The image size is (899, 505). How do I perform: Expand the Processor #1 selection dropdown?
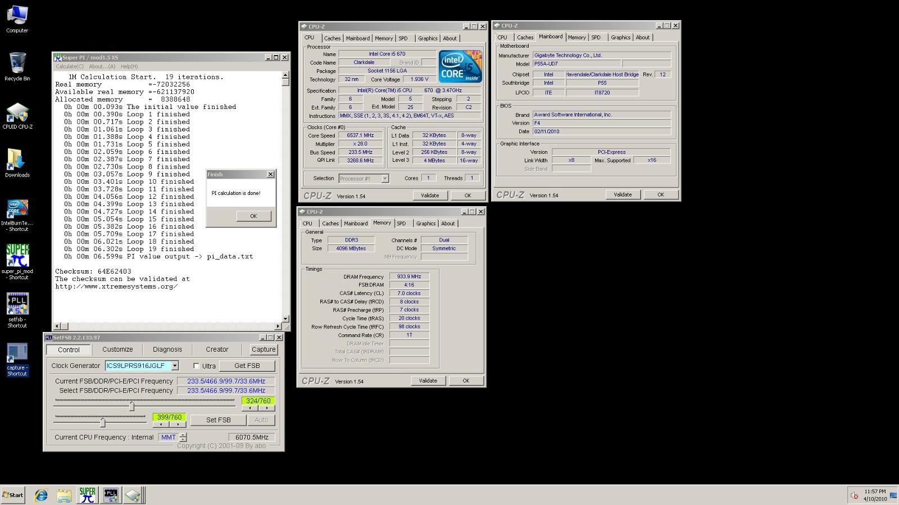[385, 179]
